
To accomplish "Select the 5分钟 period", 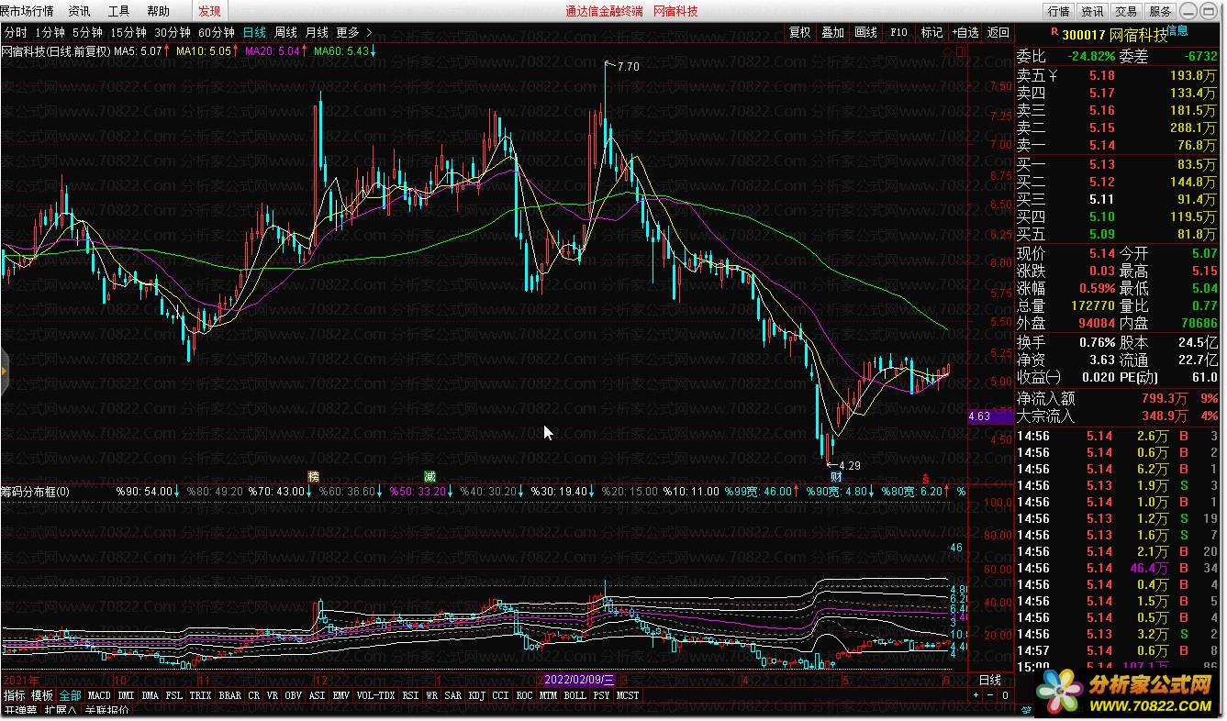I will point(87,32).
